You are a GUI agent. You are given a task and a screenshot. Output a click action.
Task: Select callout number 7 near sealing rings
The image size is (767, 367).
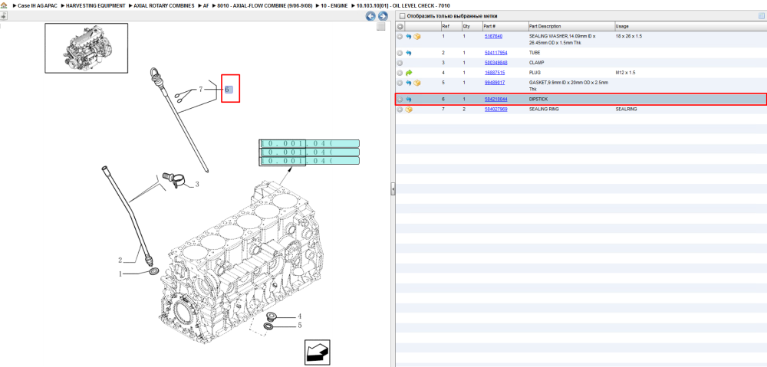point(200,90)
